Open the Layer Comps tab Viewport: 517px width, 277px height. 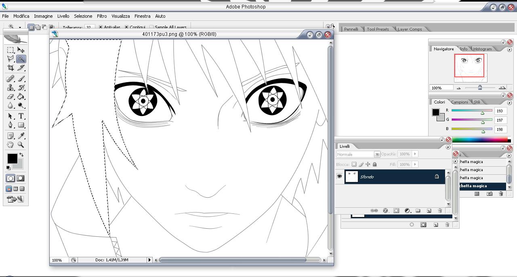point(410,29)
